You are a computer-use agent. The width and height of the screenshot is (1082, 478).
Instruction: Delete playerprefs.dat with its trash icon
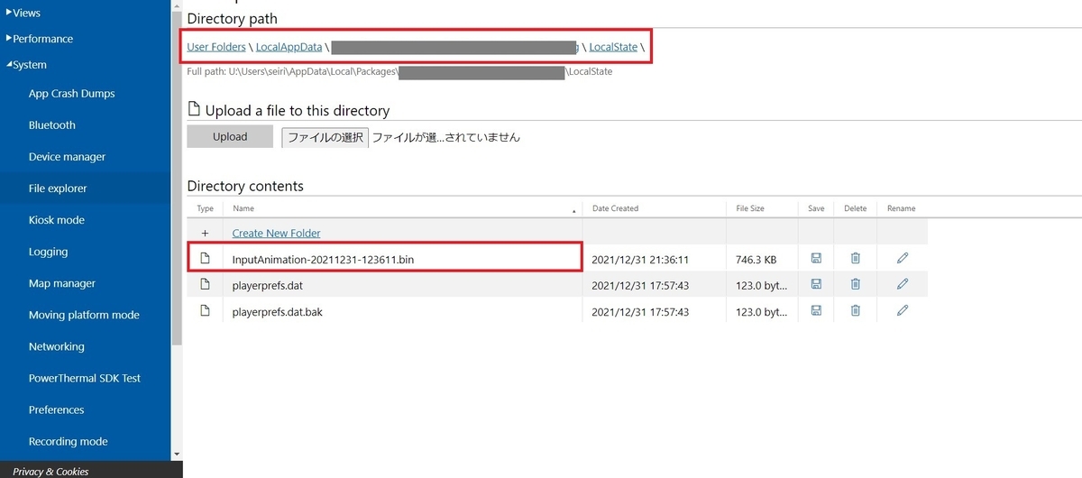click(x=856, y=284)
